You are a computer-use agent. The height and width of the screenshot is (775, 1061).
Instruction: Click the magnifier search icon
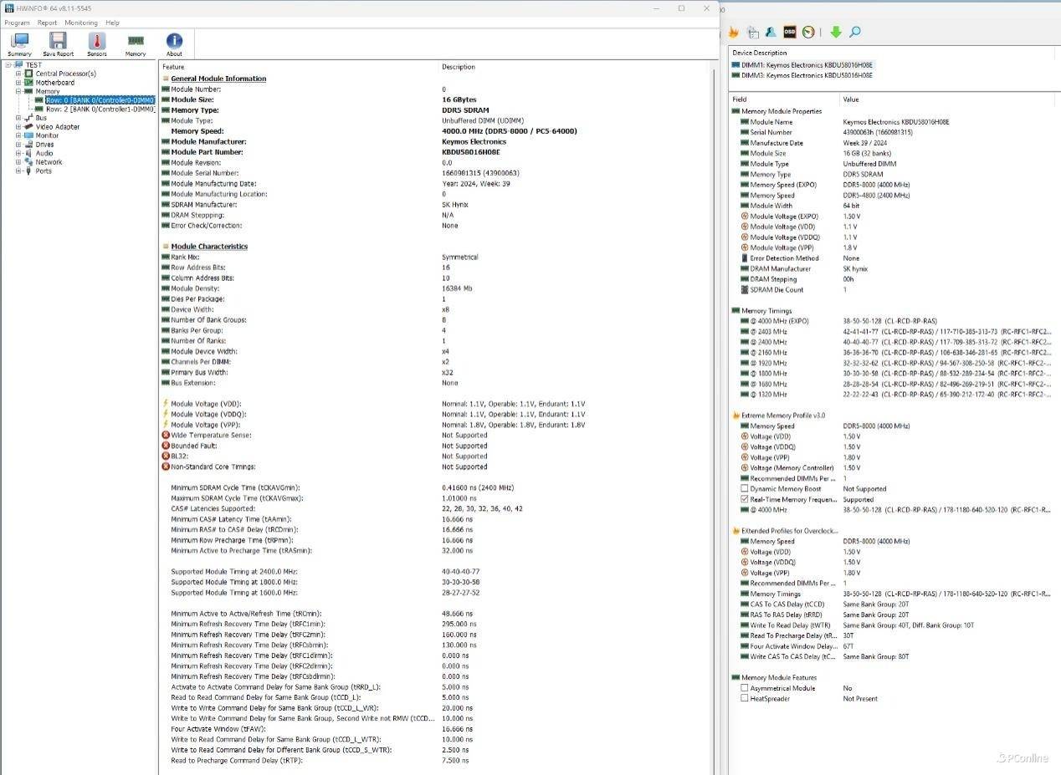[x=854, y=32]
